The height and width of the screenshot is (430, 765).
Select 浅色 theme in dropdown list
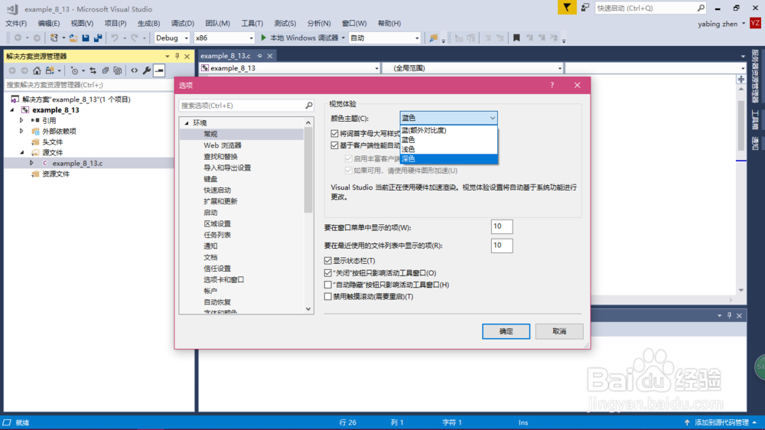[x=448, y=149]
